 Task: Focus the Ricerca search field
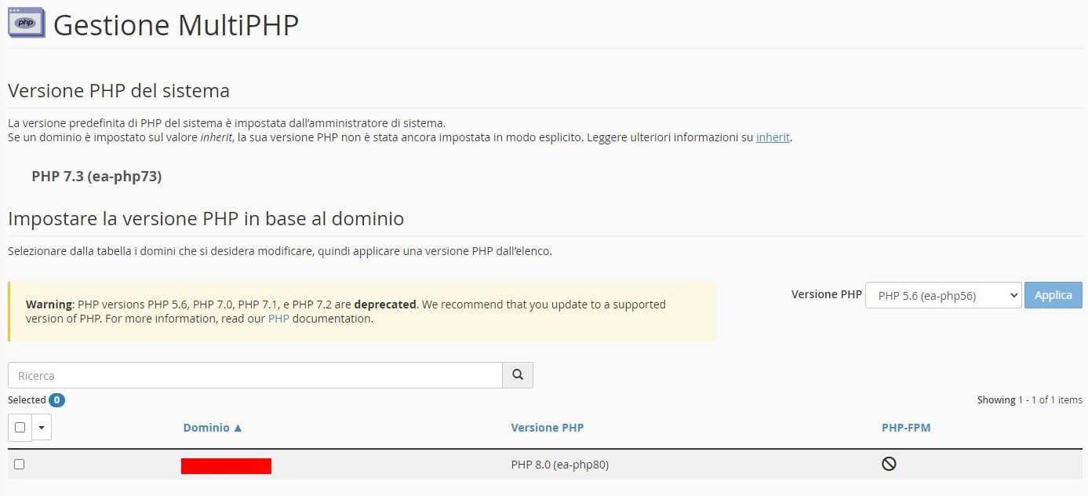tap(255, 375)
